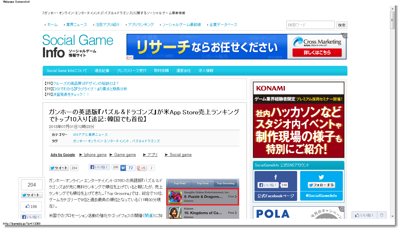Click the article headline about パズル＆ドラゴンズ
Image resolution: width=398 pixels, height=228 pixels.
tap(144, 115)
